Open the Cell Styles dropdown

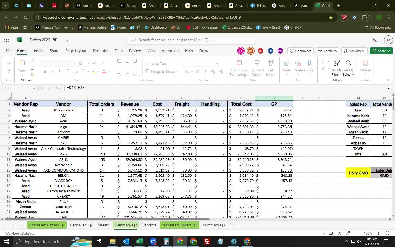pyautogui.click(x=271, y=68)
